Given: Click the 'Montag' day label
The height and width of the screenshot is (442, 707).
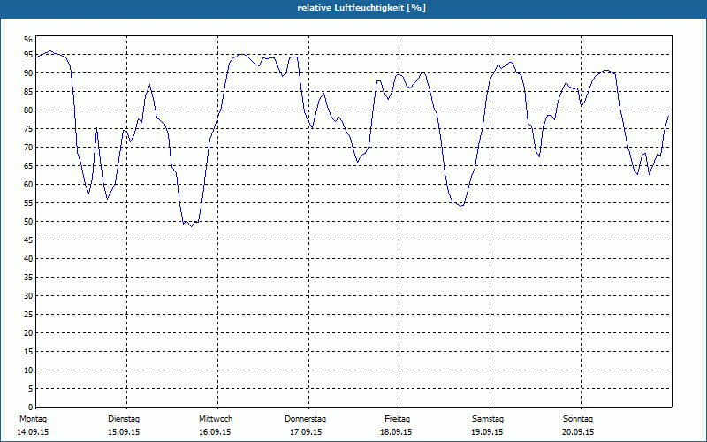Looking at the screenshot, I should tap(33, 419).
